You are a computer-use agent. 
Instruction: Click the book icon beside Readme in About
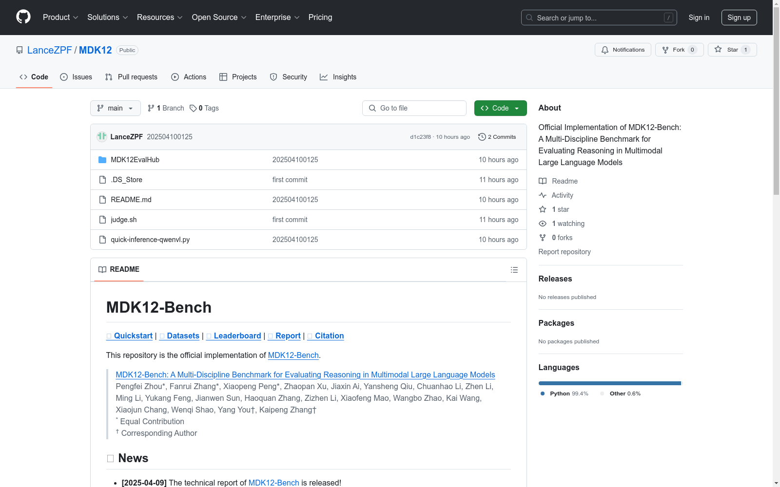(x=543, y=181)
